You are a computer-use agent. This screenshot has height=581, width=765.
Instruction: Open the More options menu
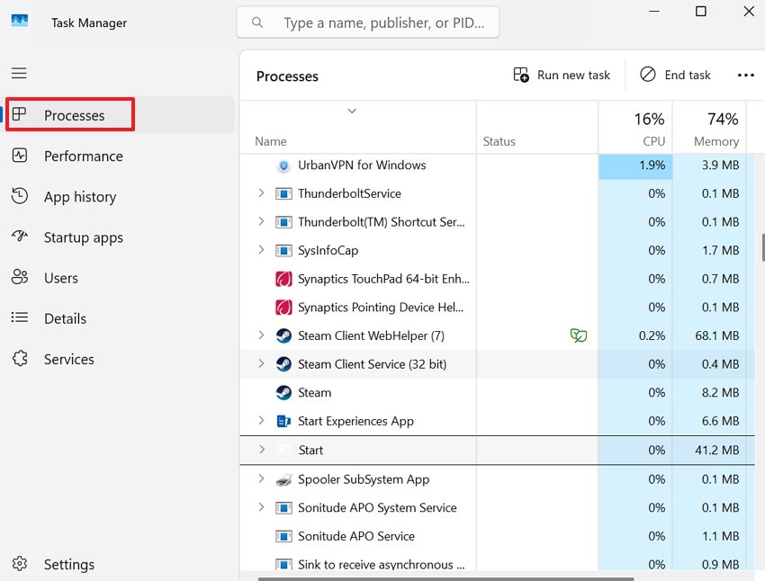pyautogui.click(x=745, y=75)
